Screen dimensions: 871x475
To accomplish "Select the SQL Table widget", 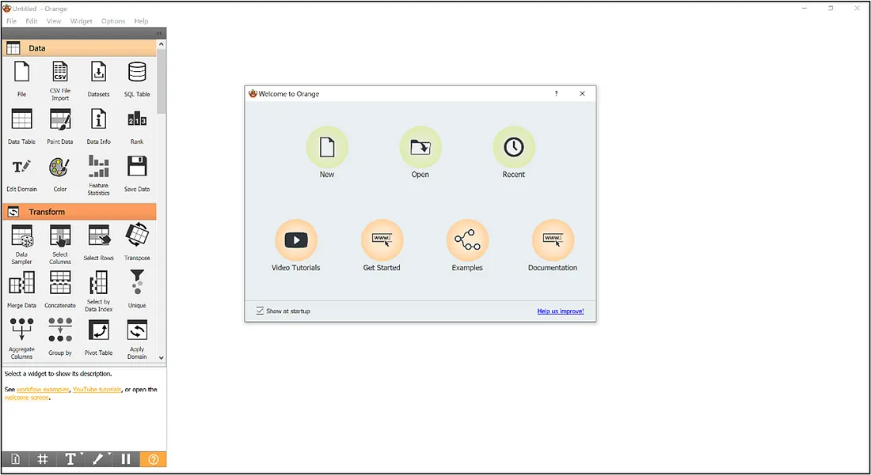I will [x=137, y=80].
